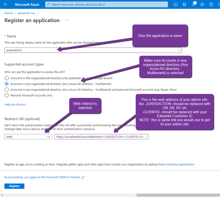
Task: Open the Enterprise applications link
Action: (179, 164)
